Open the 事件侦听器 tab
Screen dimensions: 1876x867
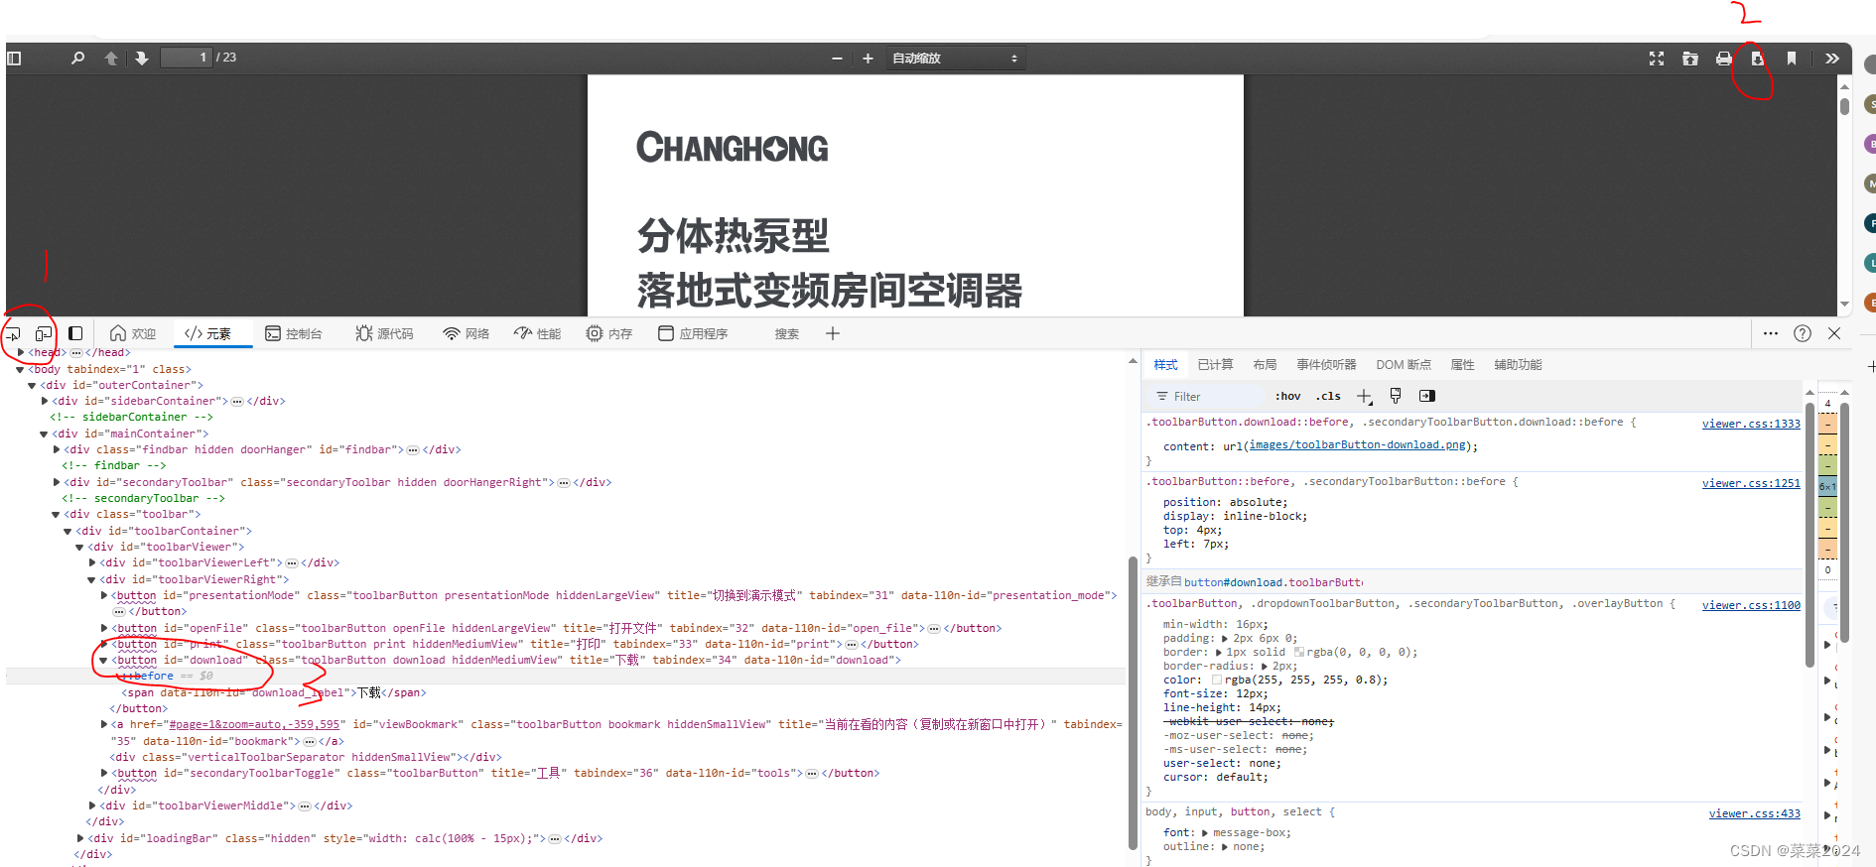tap(1326, 365)
